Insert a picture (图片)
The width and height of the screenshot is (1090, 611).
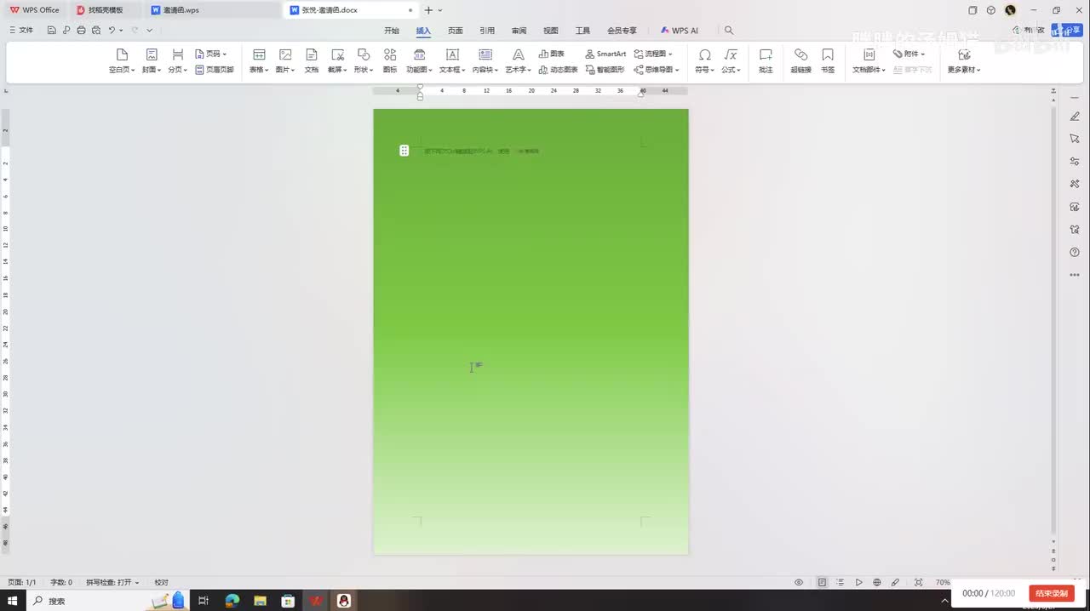click(285, 61)
